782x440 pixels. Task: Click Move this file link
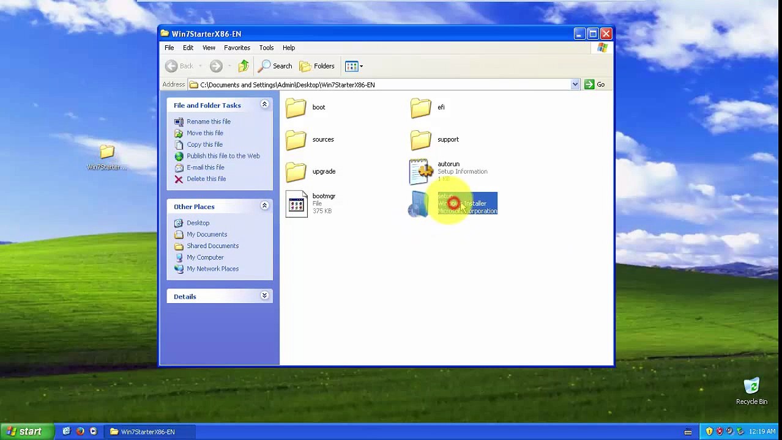tap(205, 133)
